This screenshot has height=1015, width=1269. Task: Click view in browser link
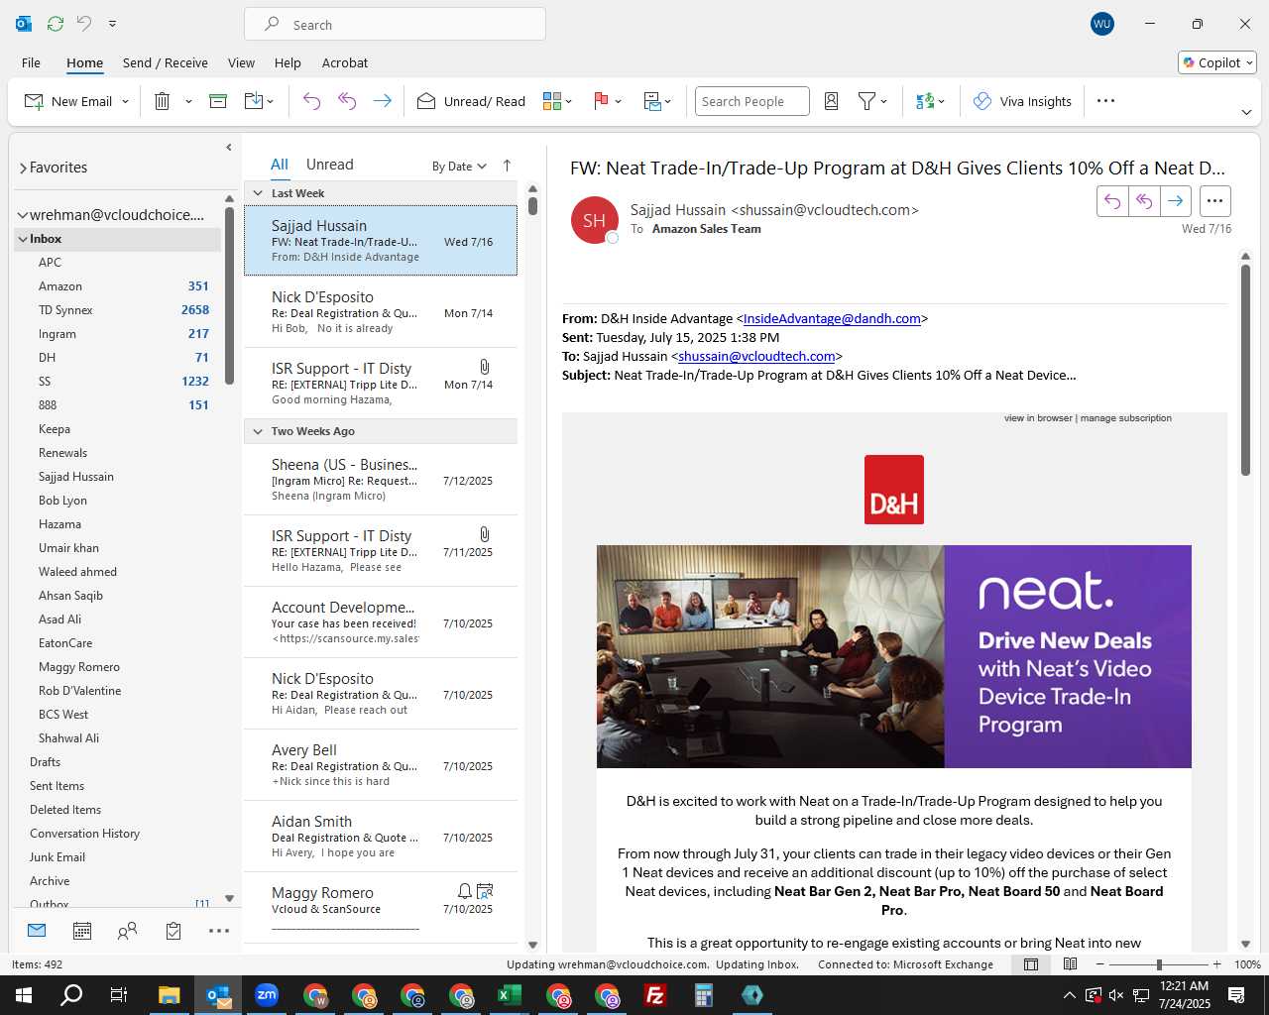click(1038, 418)
